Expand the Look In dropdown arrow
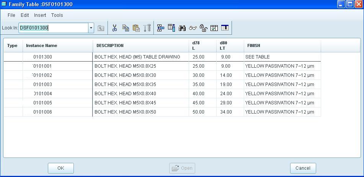364x177 pixels. click(91, 28)
